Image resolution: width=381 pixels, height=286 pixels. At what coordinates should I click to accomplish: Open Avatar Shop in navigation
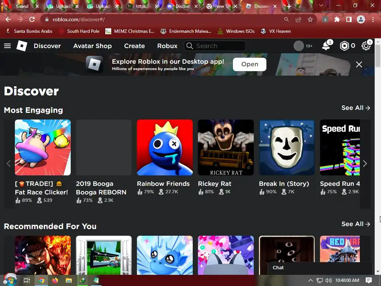pos(92,46)
